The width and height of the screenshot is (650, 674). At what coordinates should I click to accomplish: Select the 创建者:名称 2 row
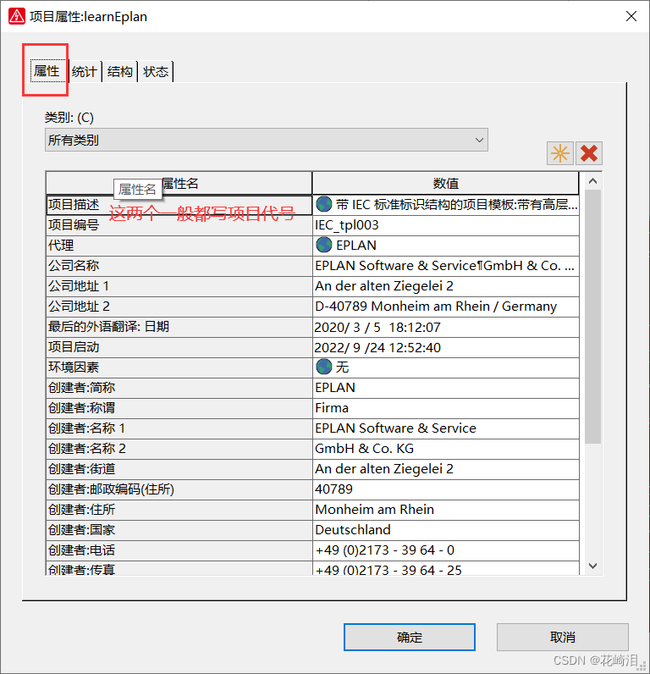click(179, 448)
